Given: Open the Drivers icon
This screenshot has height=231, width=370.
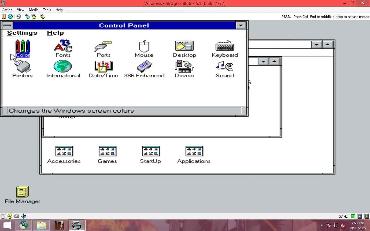Looking at the screenshot, I should (184, 69).
